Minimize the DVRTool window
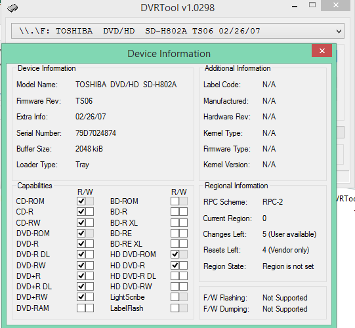Image resolution: width=355 pixels, height=328 pixels. click(x=295, y=7)
